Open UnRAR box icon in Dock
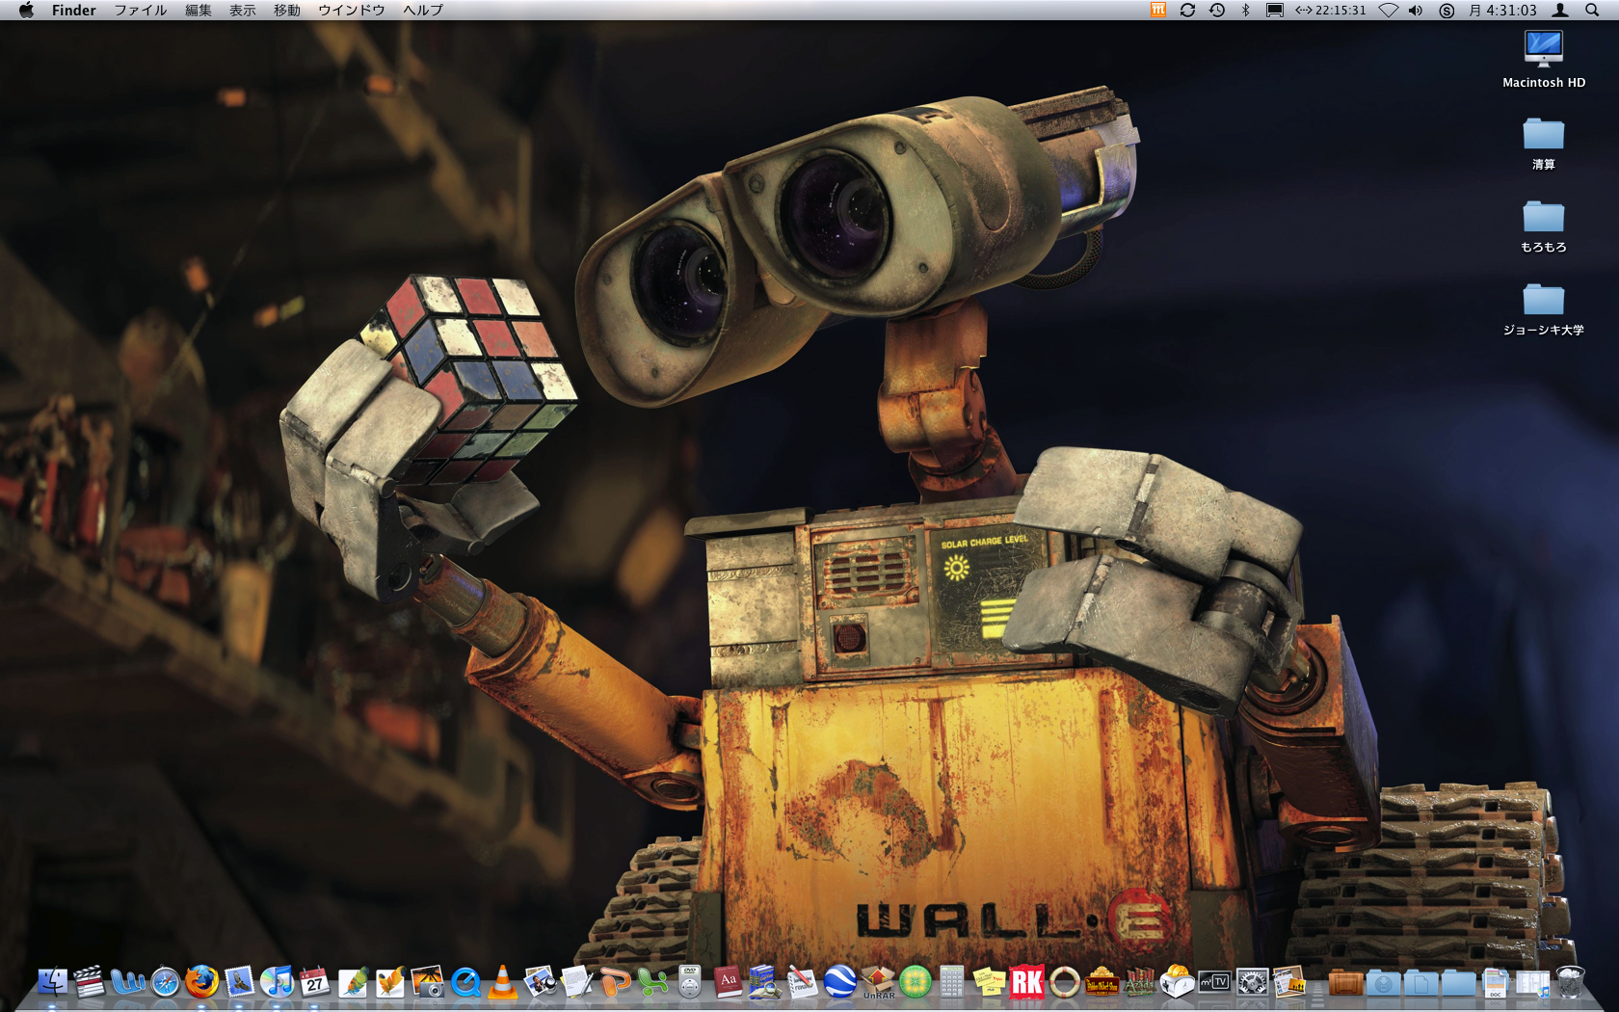This screenshot has width=1619, height=1012. click(x=877, y=982)
